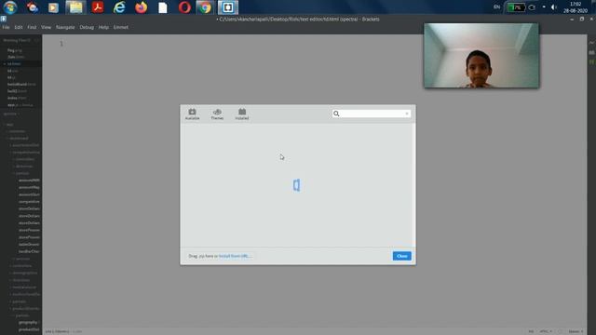
Task: Open the Installed extensions tab
Action: 242,114
